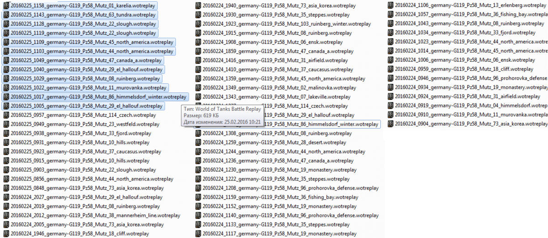Click file name 20160224_1023 Mutz_44_north_america
548x238 pixels.
click(471, 42)
